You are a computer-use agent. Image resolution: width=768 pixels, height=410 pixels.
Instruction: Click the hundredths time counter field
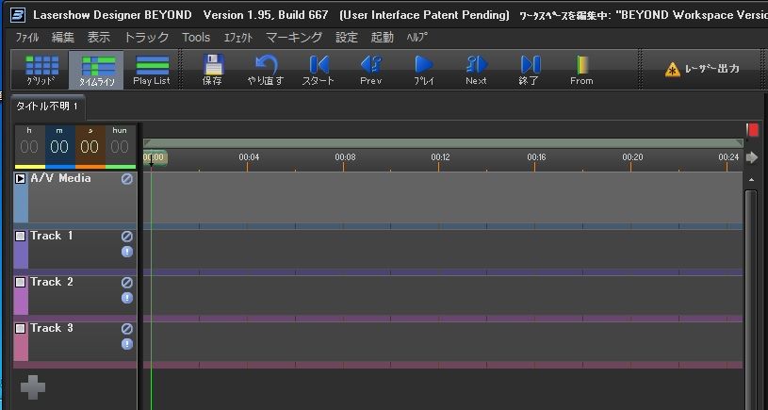[x=120, y=145]
